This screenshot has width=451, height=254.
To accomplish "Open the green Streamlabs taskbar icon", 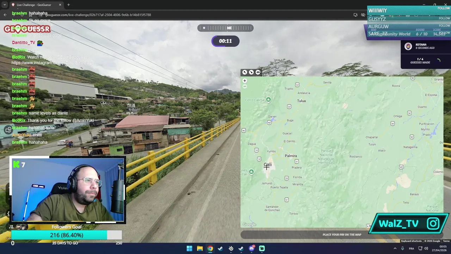I will pos(262,248).
